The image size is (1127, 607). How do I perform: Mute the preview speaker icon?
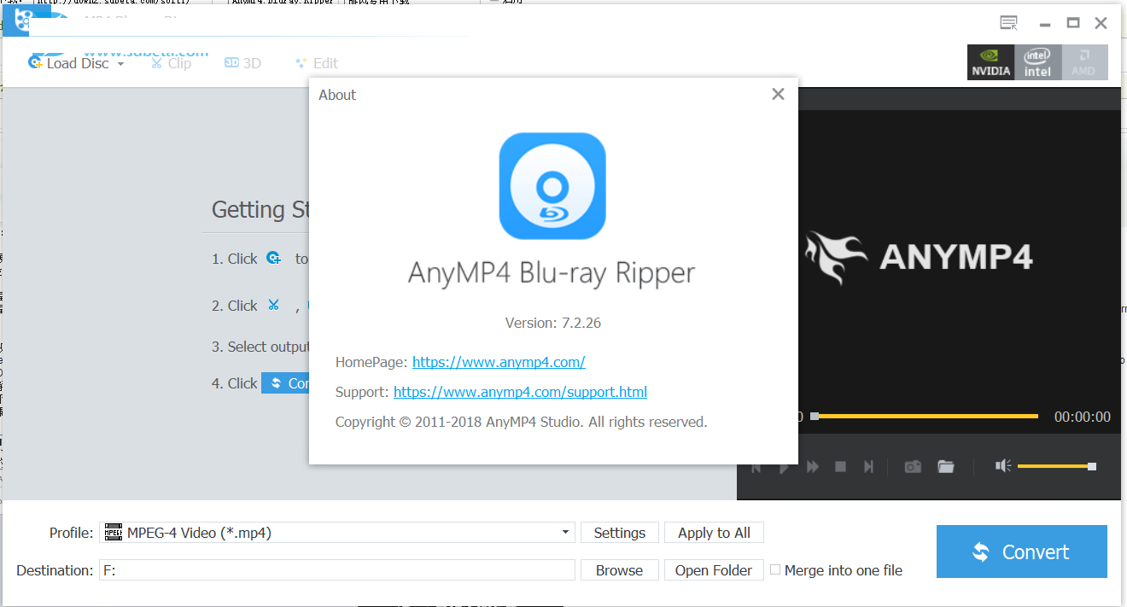click(x=1003, y=465)
